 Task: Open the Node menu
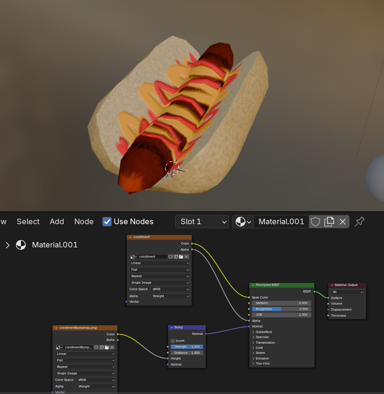pos(84,221)
